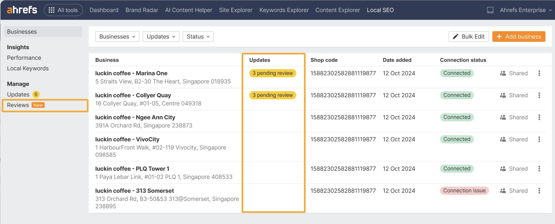555x224 pixels.
Task: Click Shared people icon for Collyer Quay
Action: click(503, 95)
